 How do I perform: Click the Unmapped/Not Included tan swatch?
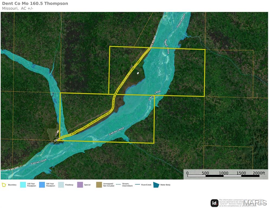point(99,185)
